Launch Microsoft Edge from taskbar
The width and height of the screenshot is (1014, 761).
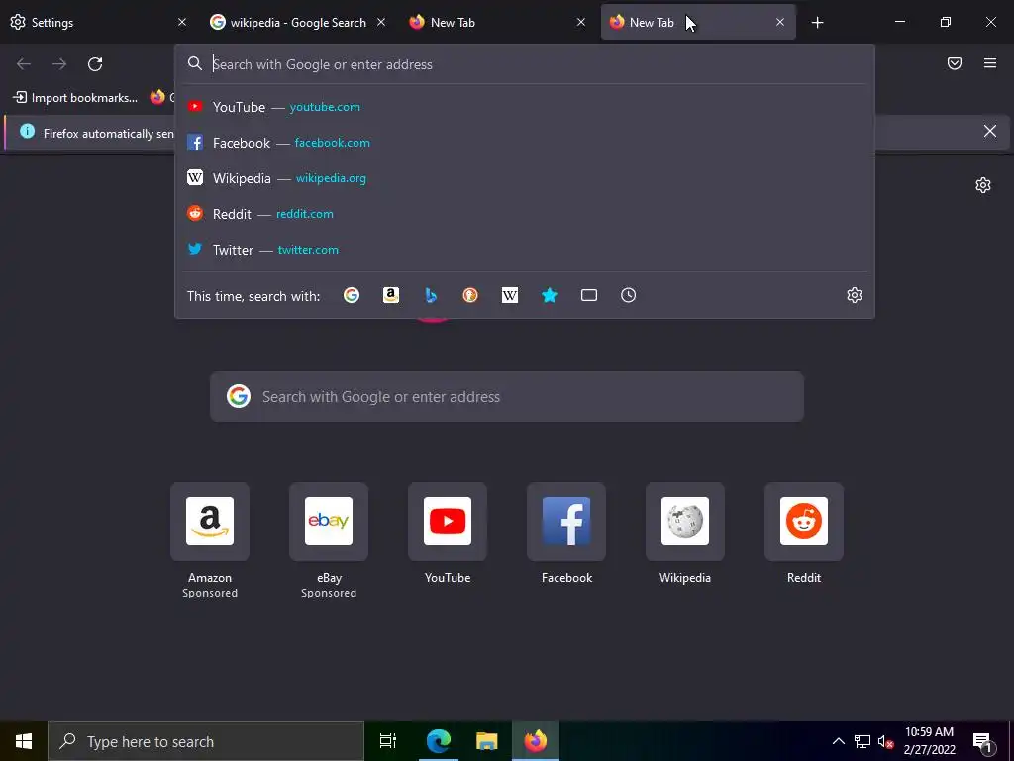439,741
